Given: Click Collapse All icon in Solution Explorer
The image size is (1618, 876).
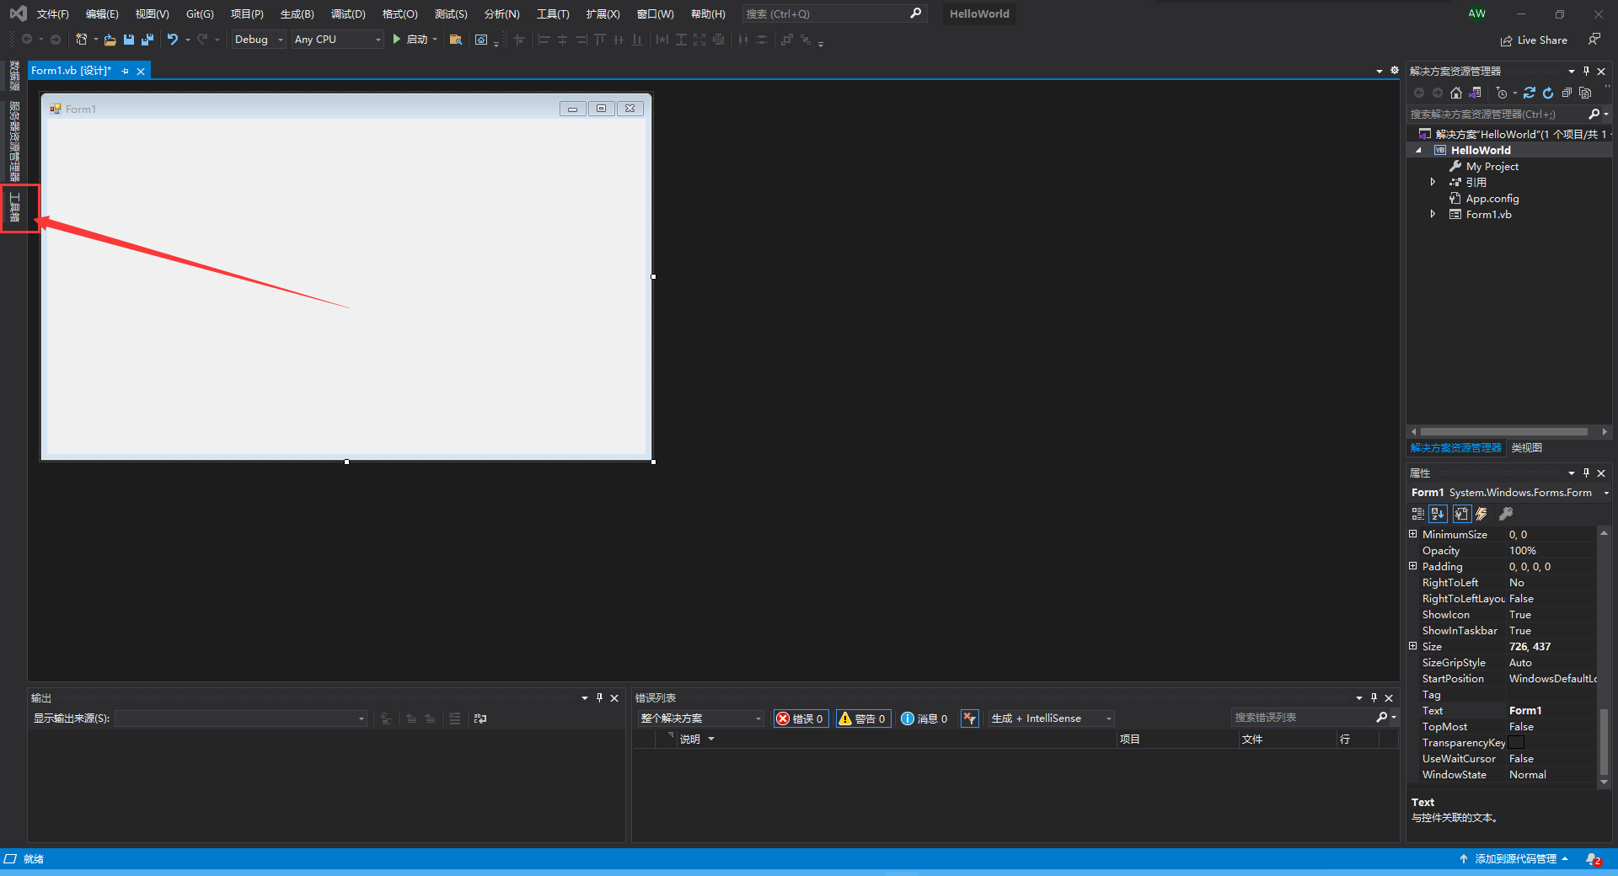Looking at the screenshot, I should point(1567,93).
